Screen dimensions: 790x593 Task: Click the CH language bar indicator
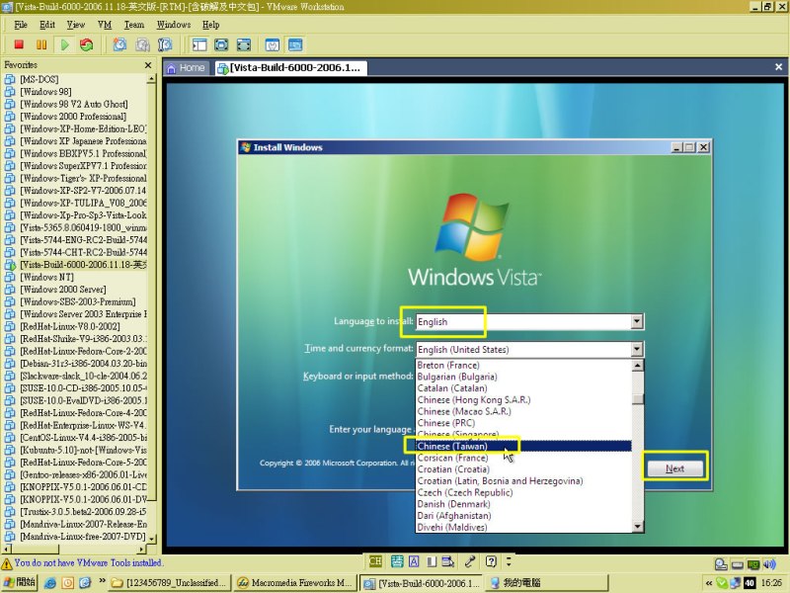point(375,561)
